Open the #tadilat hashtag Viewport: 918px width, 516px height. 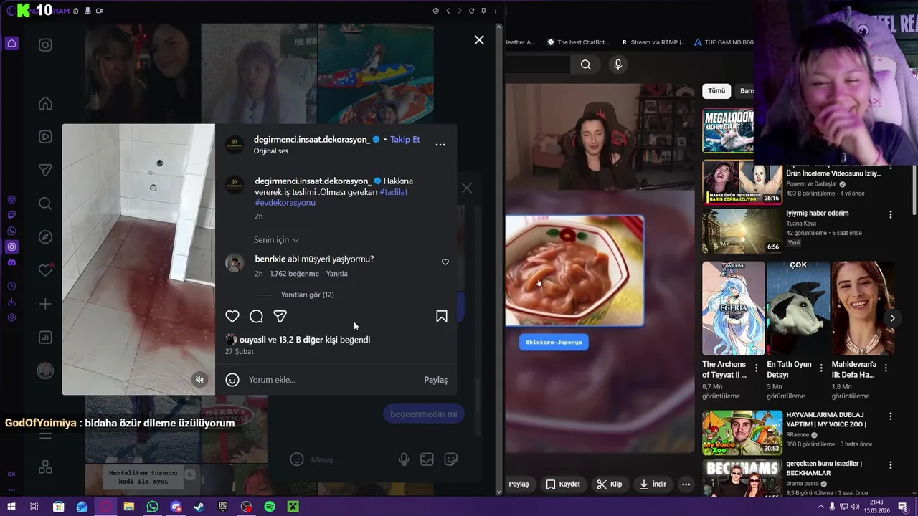tap(394, 192)
